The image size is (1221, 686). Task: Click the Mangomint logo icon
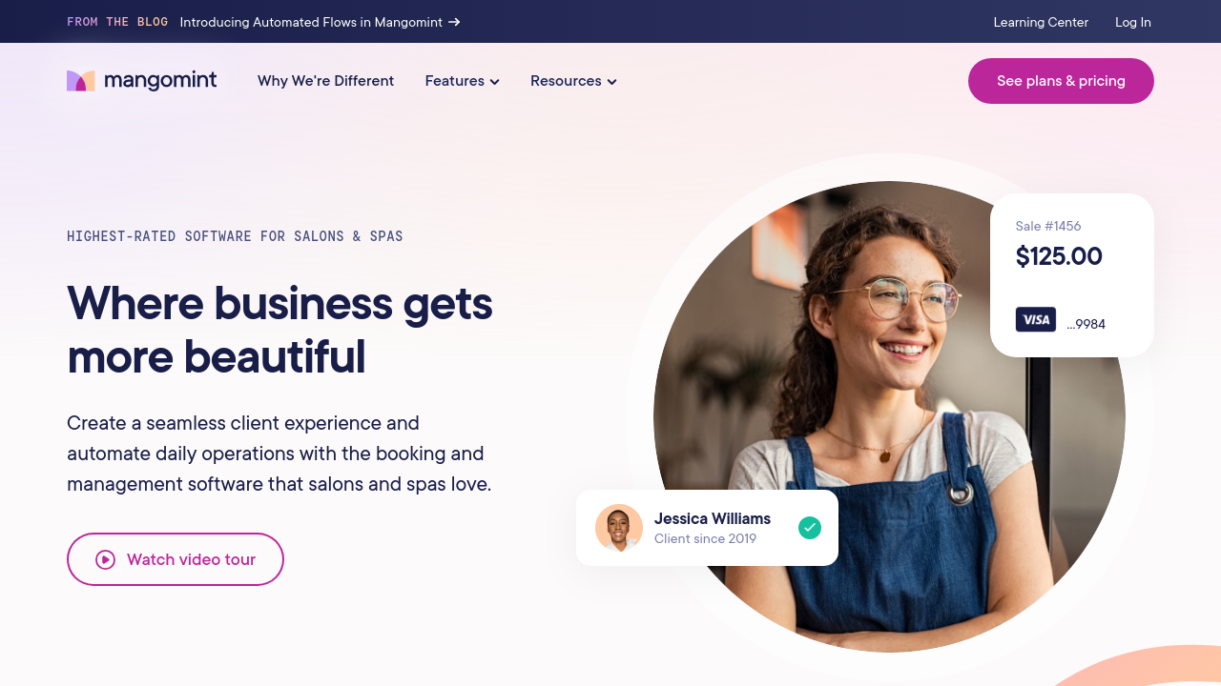click(x=80, y=81)
